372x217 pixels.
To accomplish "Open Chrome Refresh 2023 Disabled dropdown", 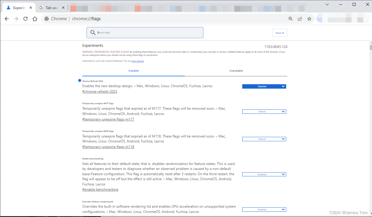I will [x=264, y=86].
